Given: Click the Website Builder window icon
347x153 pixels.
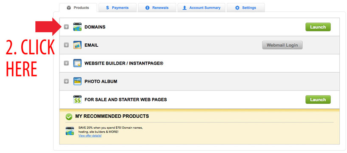Looking at the screenshot, I should 77,63.
